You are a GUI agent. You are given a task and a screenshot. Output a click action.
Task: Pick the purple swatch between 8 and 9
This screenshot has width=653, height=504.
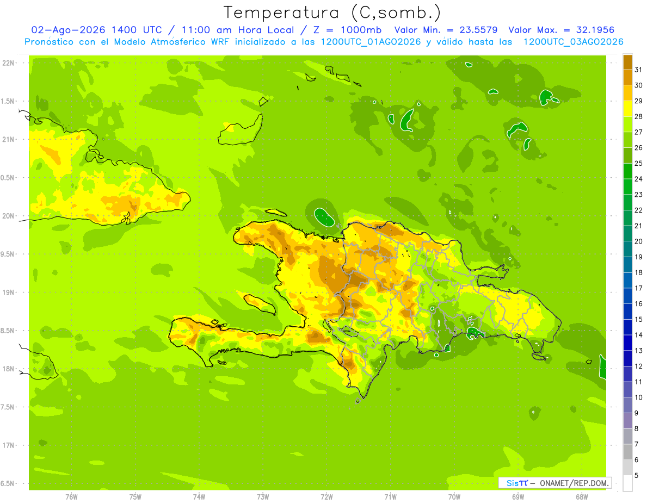627,421
